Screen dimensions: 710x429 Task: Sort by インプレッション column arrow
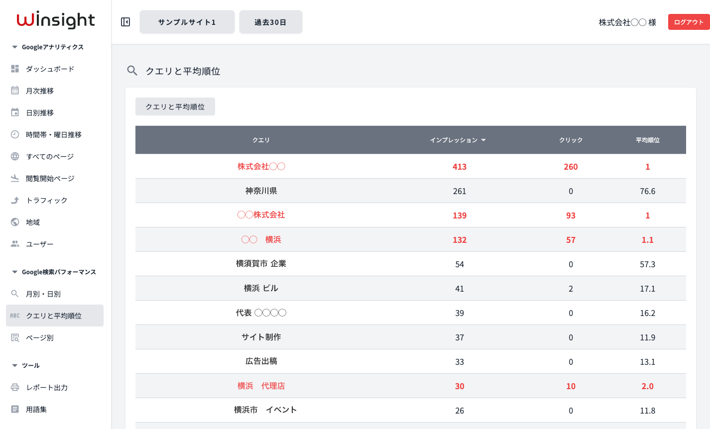pos(483,140)
